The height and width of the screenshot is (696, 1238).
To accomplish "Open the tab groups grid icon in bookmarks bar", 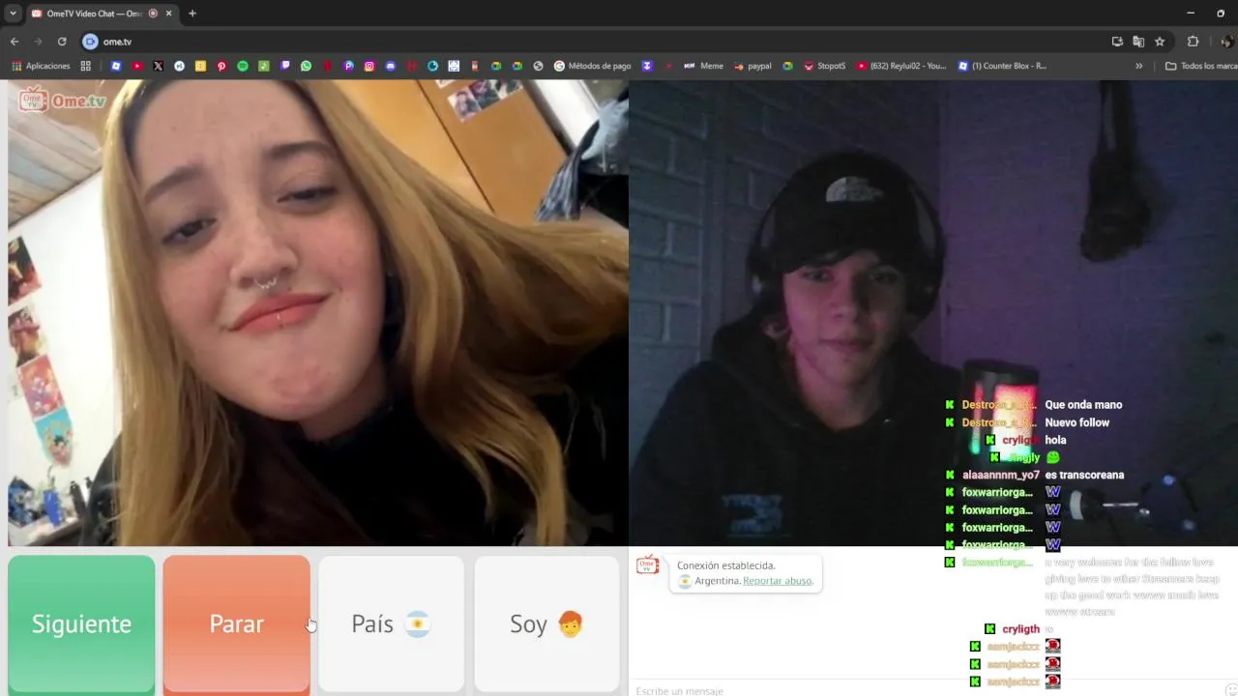I will point(86,66).
